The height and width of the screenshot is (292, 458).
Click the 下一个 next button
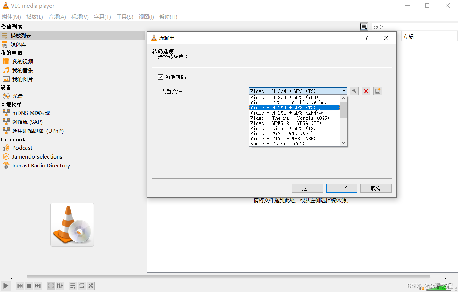coord(342,188)
